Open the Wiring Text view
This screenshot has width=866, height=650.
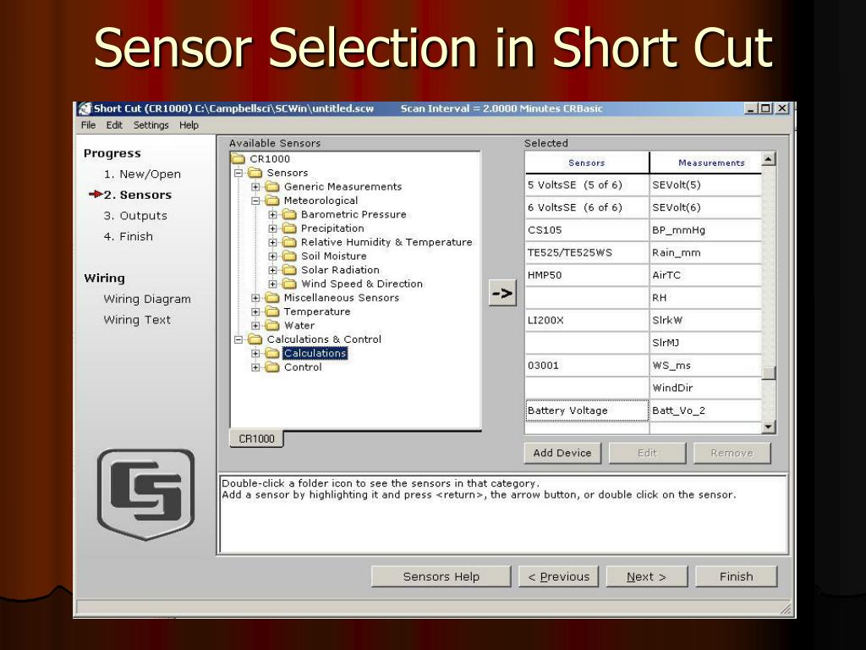137,320
